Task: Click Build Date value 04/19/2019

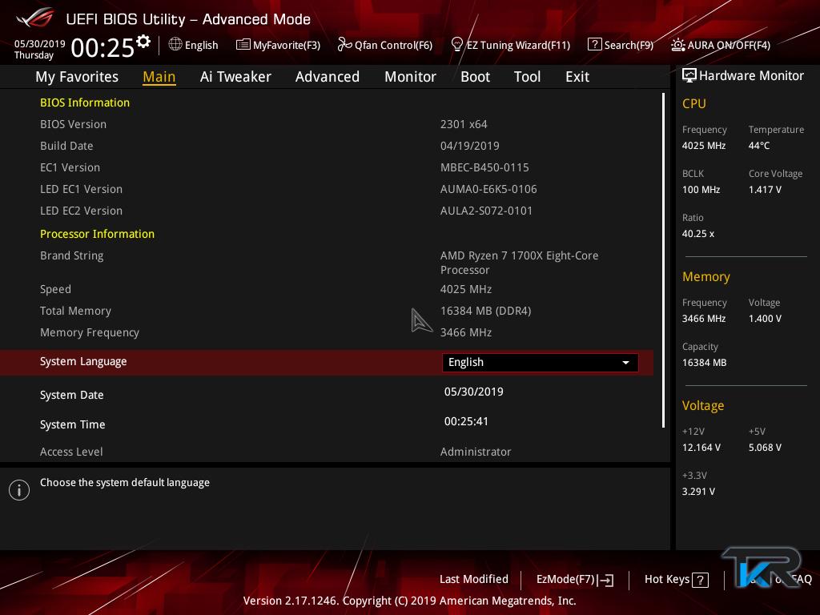Action: (x=469, y=146)
